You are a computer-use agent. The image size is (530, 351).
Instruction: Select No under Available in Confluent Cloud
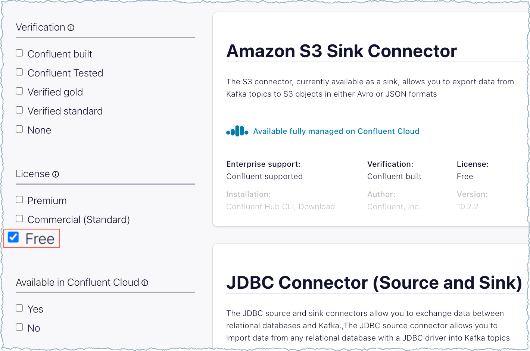click(x=19, y=328)
